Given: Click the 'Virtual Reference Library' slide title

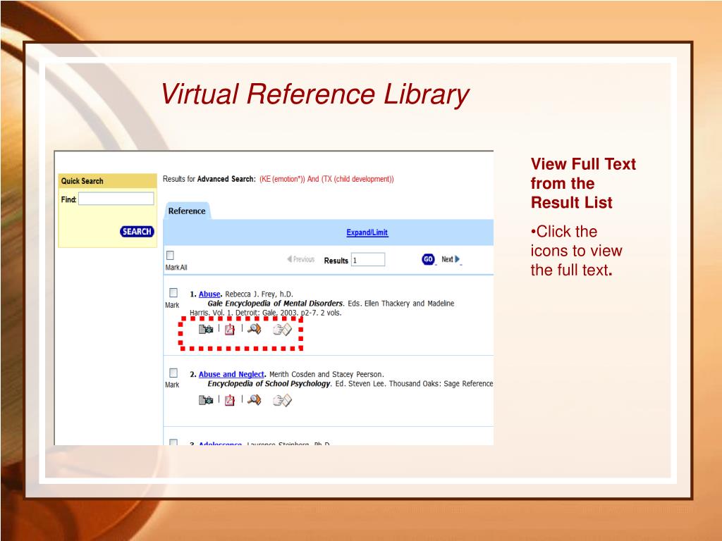Looking at the screenshot, I should click(315, 95).
